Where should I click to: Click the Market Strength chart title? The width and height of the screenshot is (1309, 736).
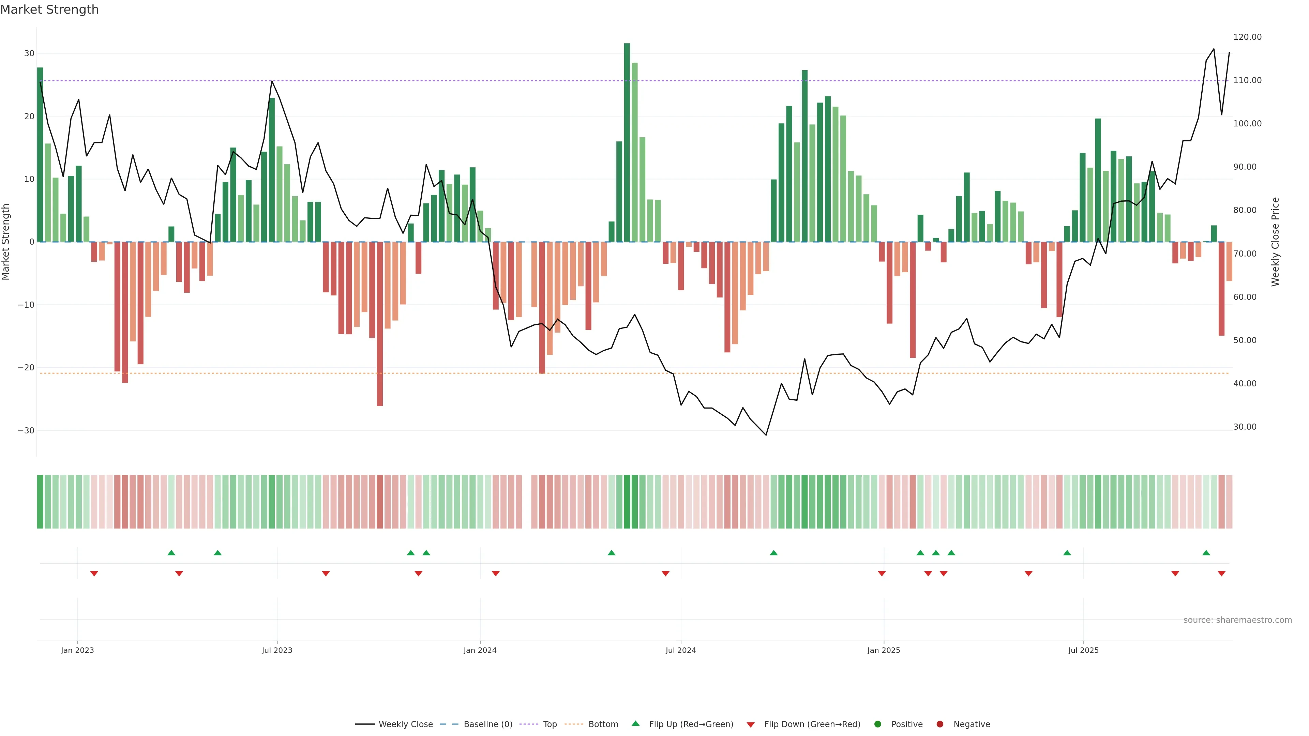[x=49, y=10]
